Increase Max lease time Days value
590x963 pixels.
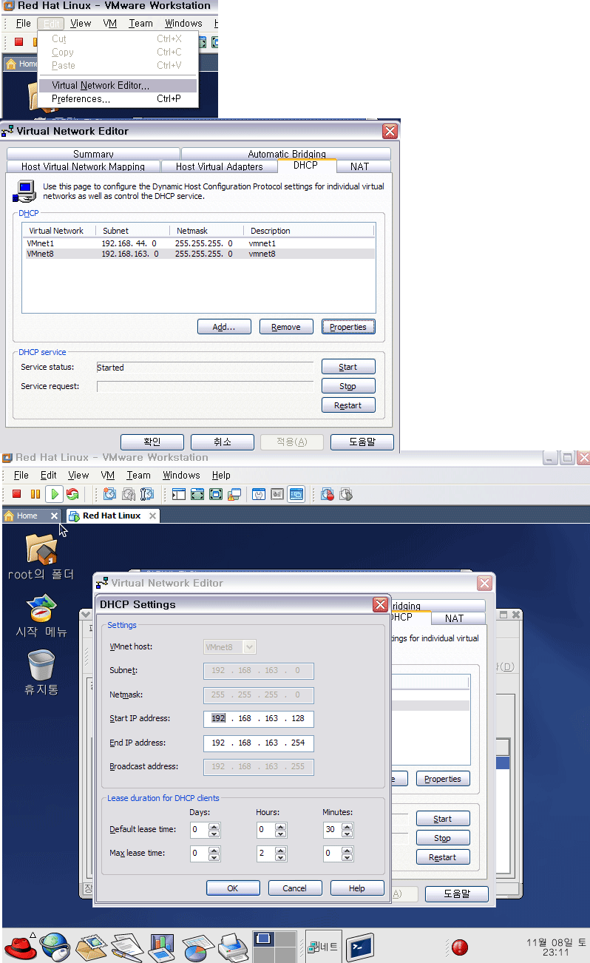click(214, 850)
